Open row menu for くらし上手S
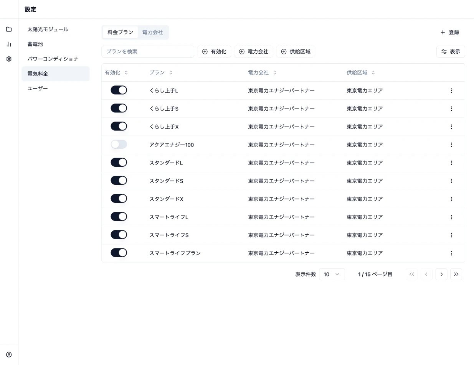 pyautogui.click(x=451, y=109)
